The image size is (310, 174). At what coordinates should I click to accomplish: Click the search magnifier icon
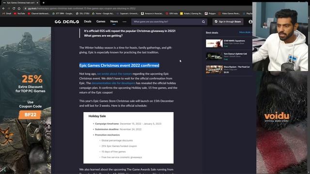click(203, 22)
